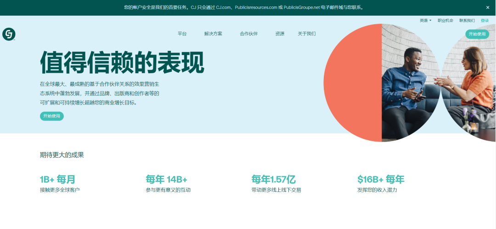Click the 联系我们 link
This screenshot has width=496, height=229.
(x=467, y=21)
